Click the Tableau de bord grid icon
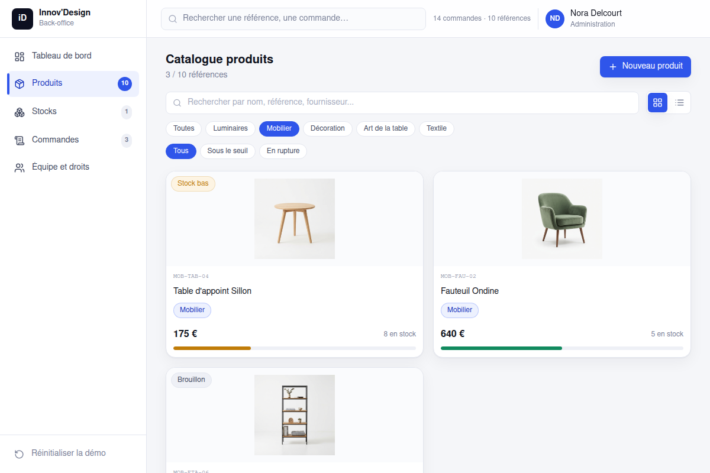 [20, 56]
